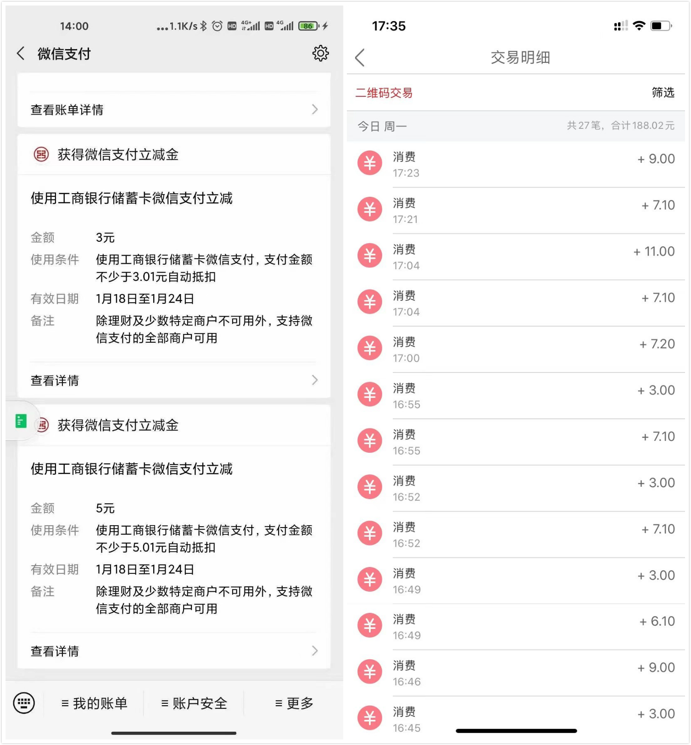
Task: Tap the 金额 5元 value
Action: pyautogui.click(x=105, y=508)
